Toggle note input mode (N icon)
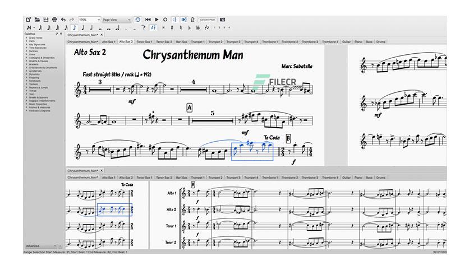 pyautogui.click(x=29, y=28)
